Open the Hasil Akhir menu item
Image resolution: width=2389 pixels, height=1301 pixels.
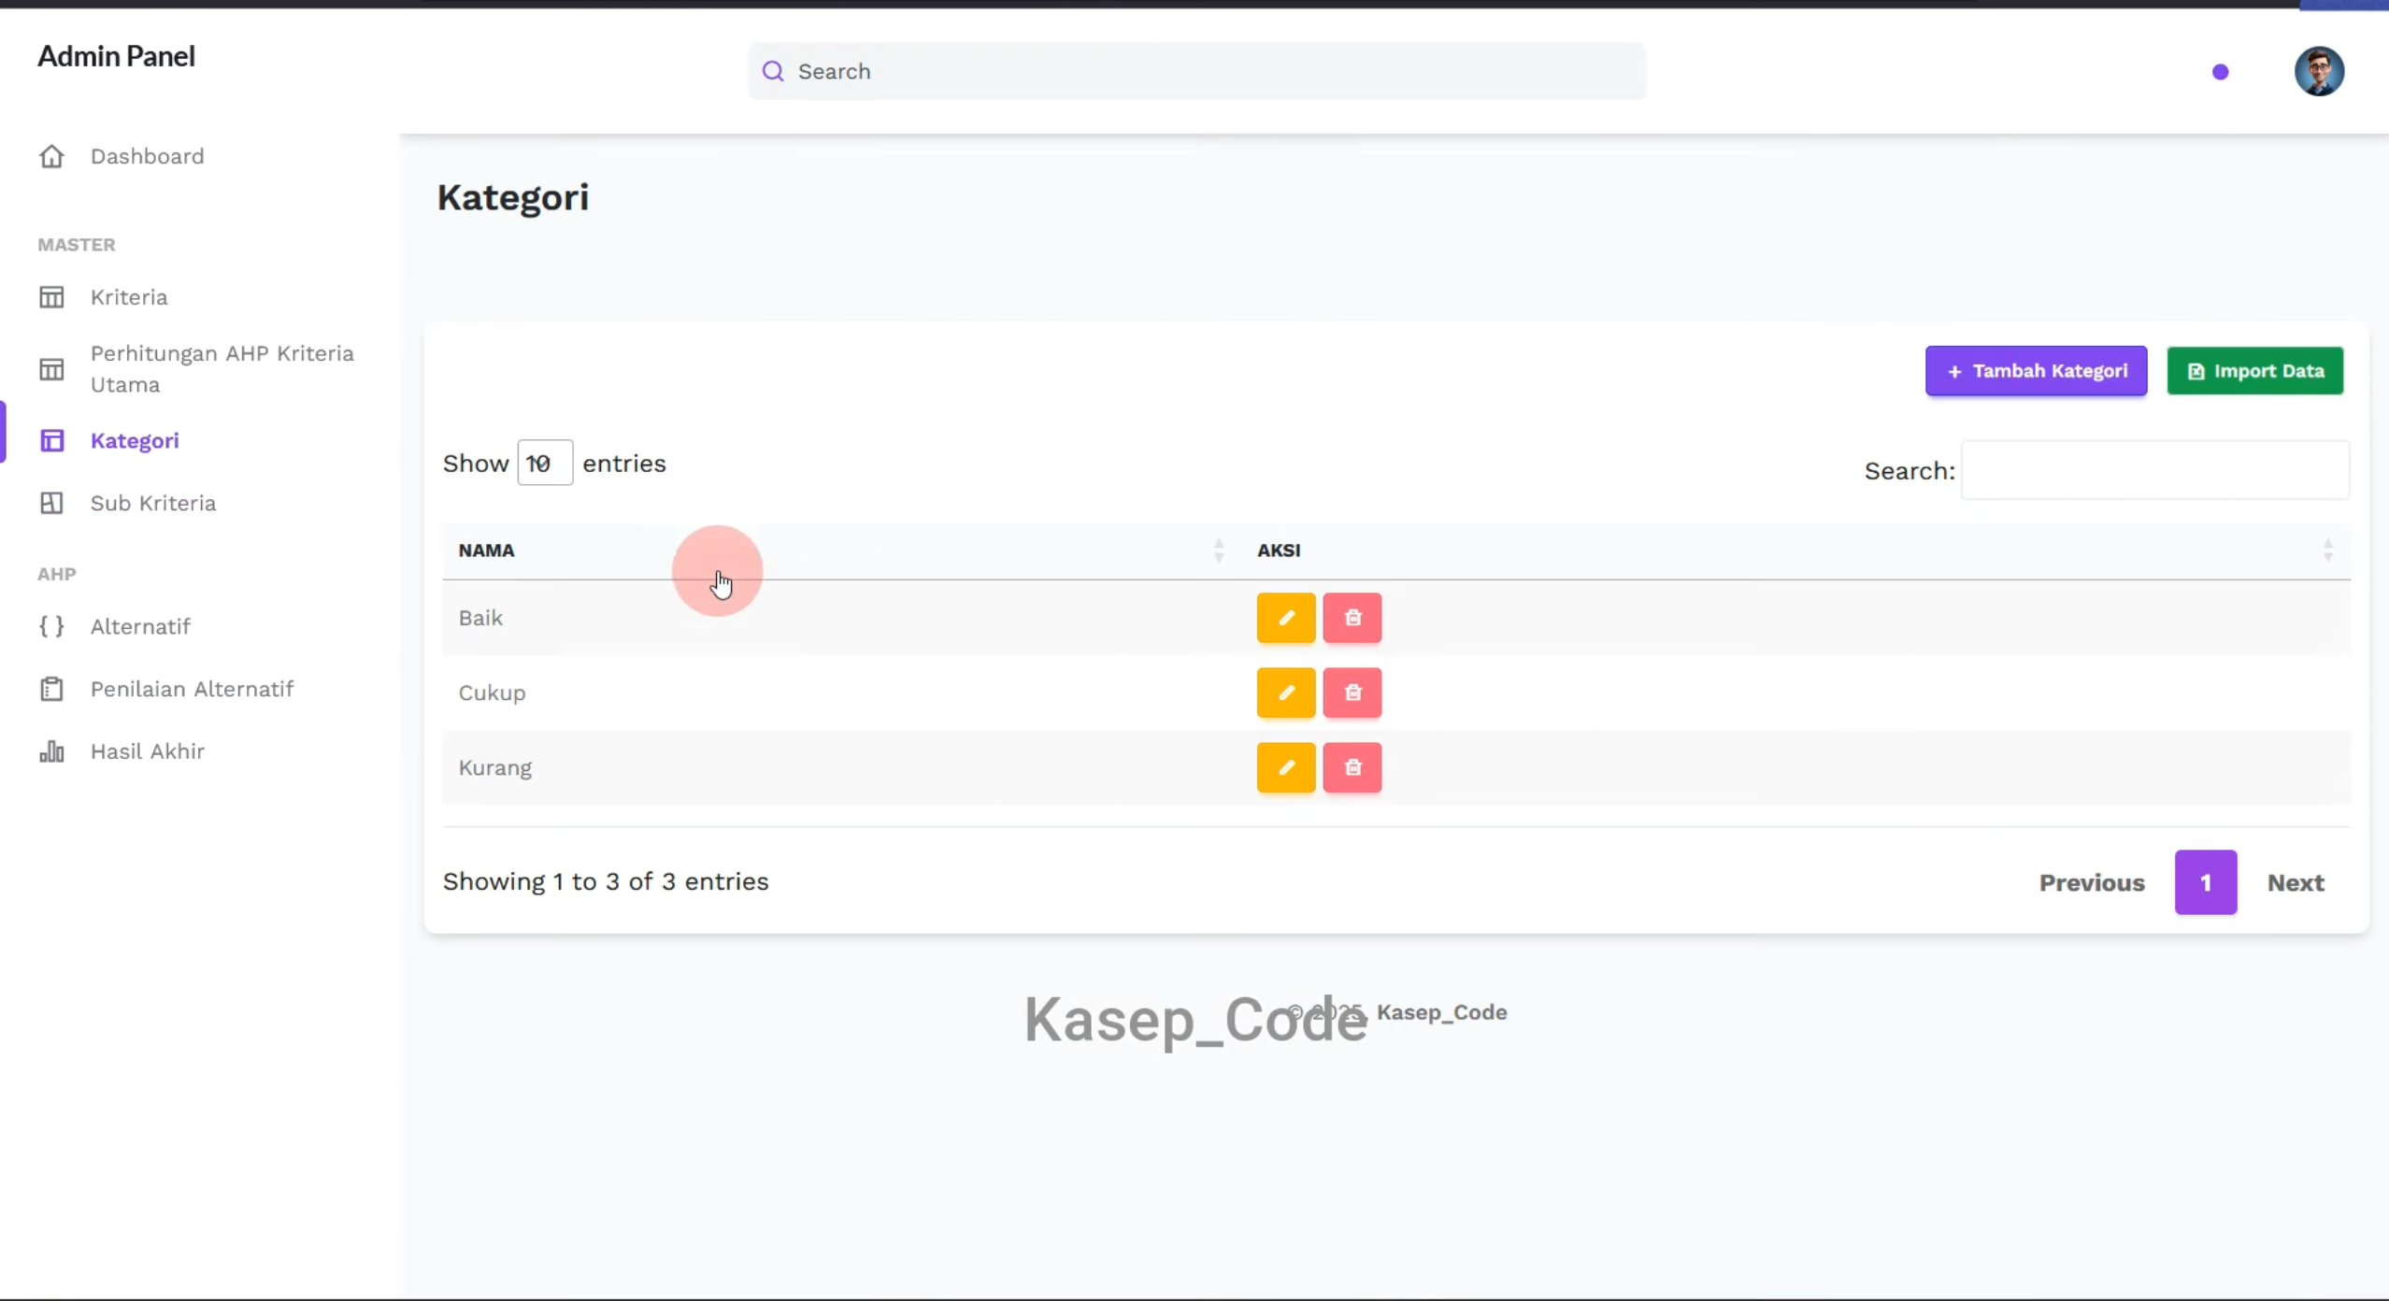[147, 751]
